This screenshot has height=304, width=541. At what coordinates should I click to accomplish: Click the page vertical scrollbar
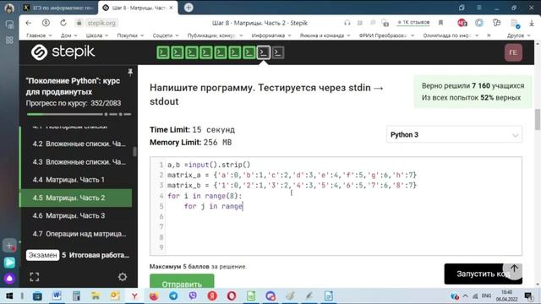pyautogui.click(x=538, y=120)
